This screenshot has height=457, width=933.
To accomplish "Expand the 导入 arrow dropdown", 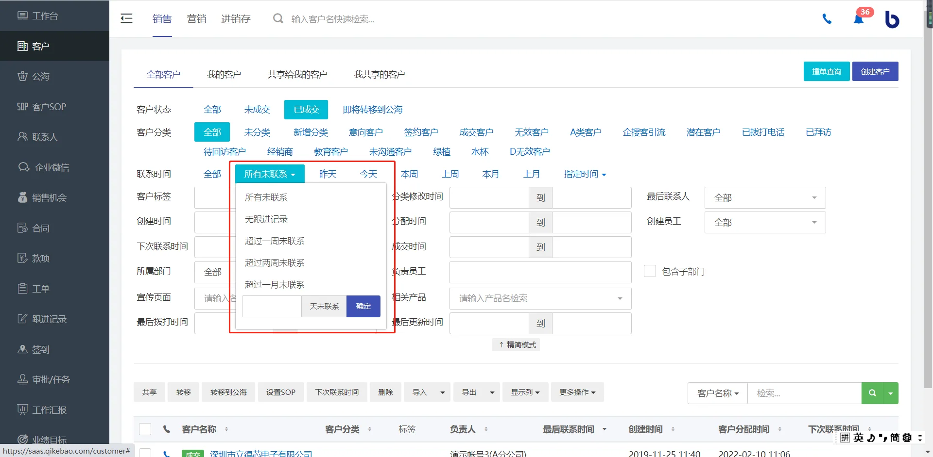I will [442, 392].
